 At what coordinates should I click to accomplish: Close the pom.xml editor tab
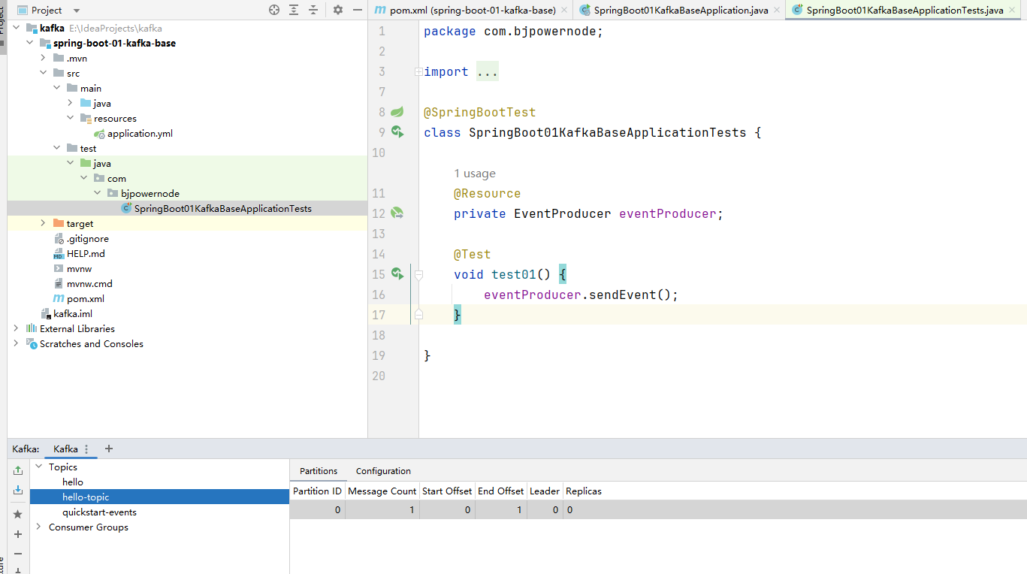(x=564, y=11)
